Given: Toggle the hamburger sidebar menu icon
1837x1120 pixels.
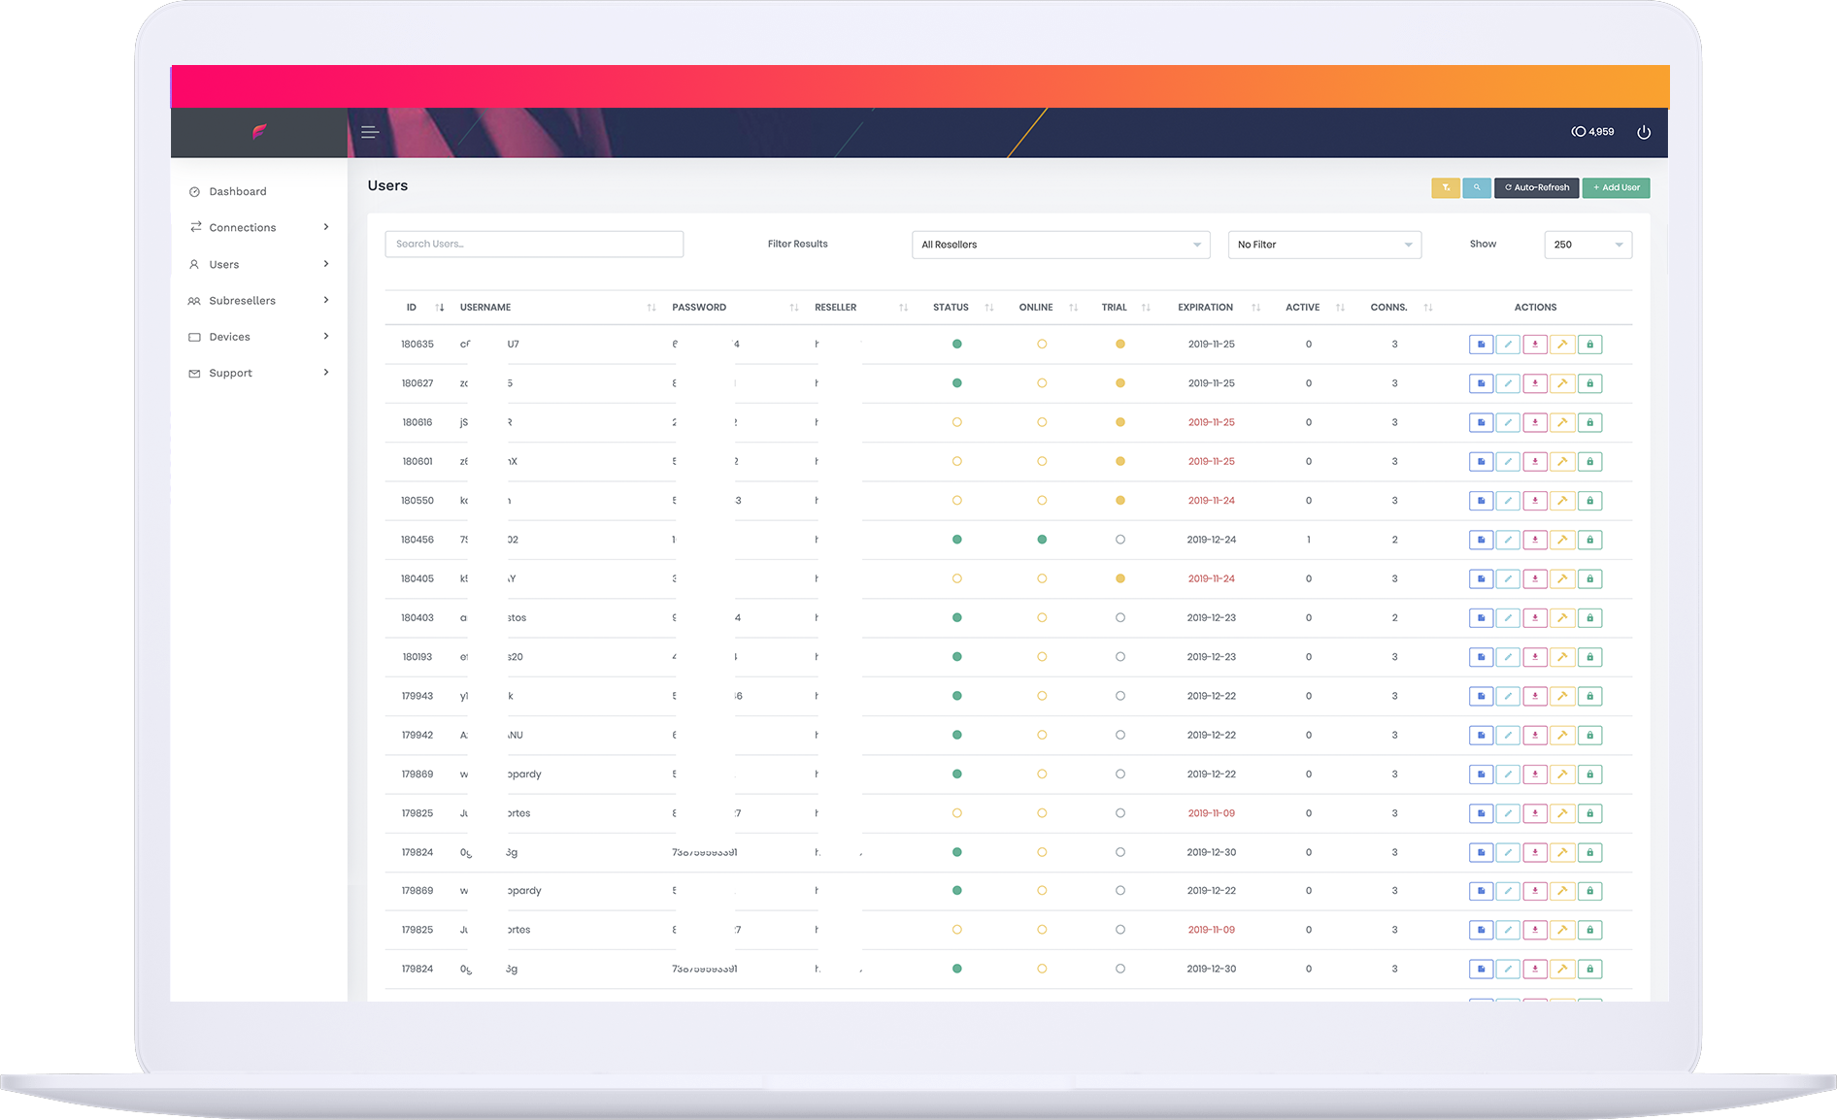Looking at the screenshot, I should (369, 132).
